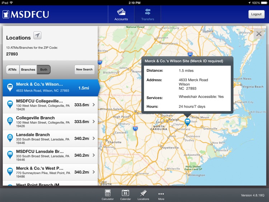Tap the Interstate 64 shield on map
This screenshot has height=202, width=269.
coord(190,54)
